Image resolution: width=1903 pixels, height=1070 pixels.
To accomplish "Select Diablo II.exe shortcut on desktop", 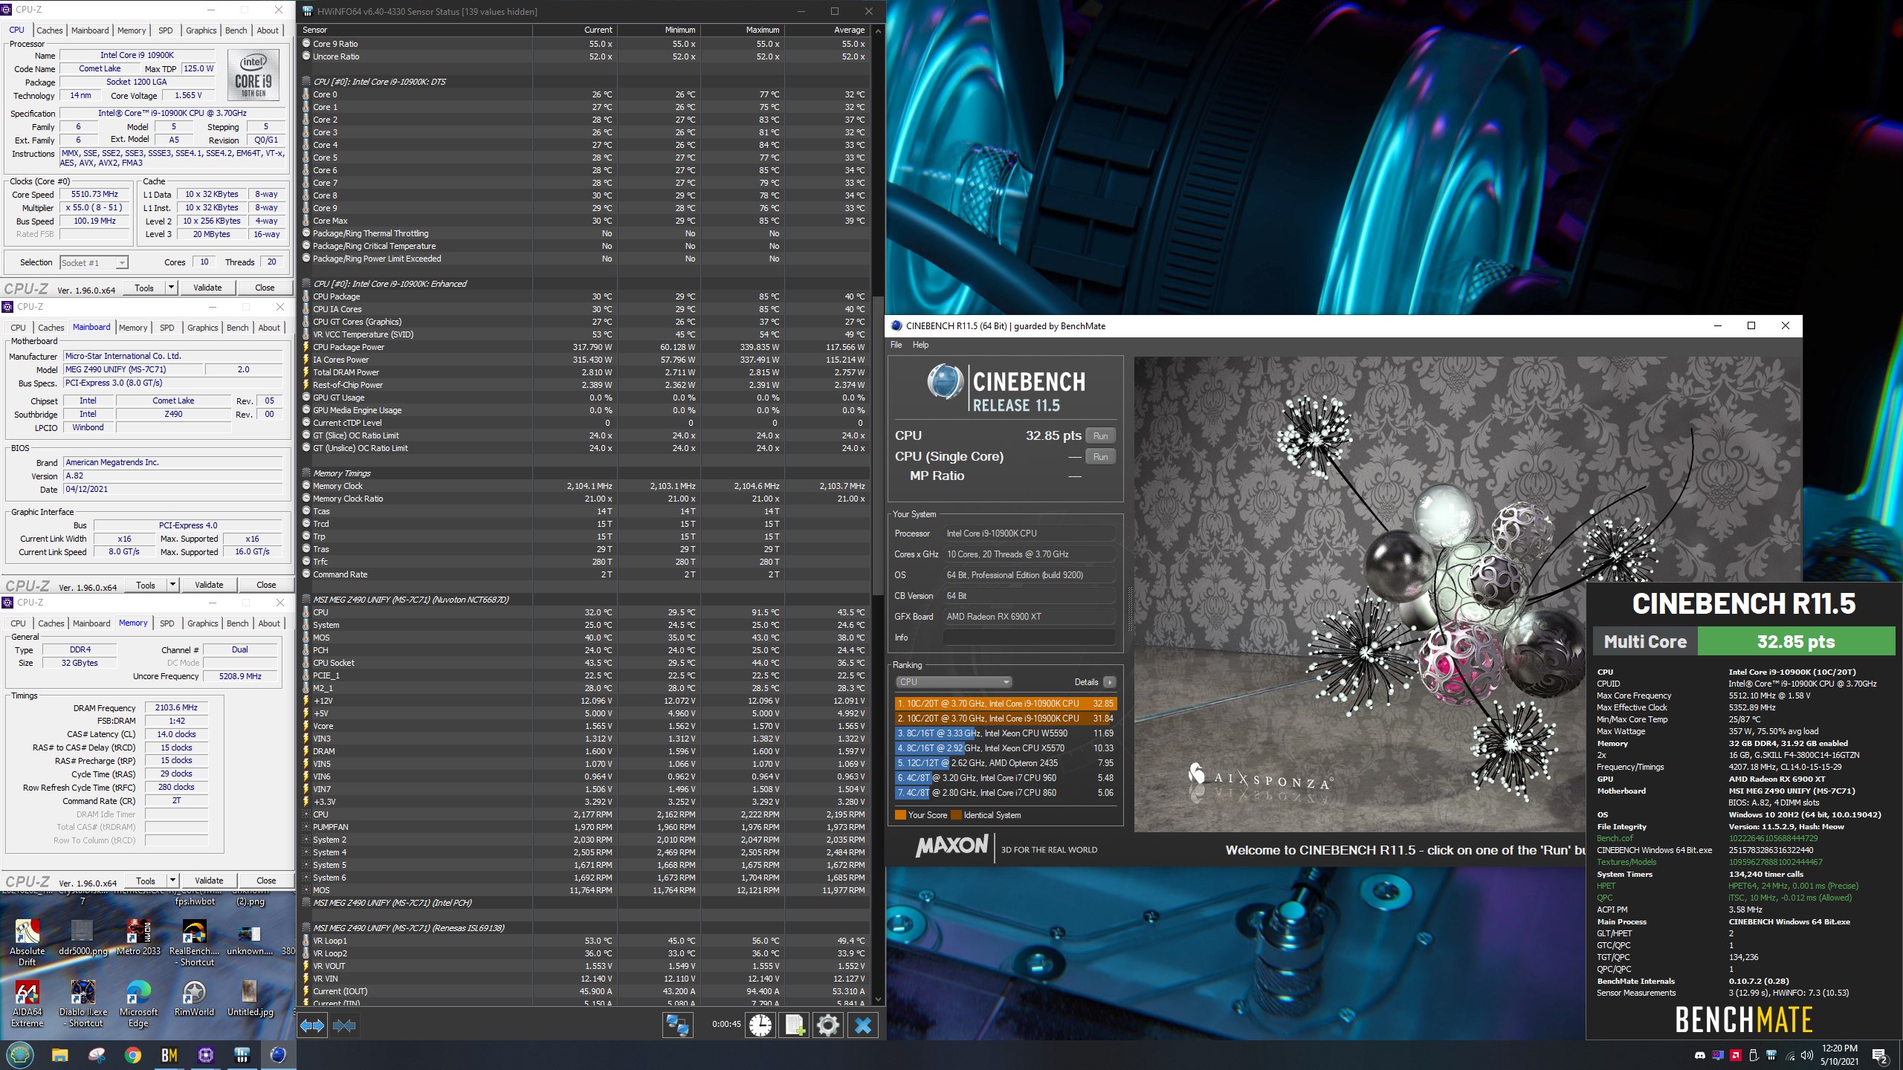I will (83, 1003).
